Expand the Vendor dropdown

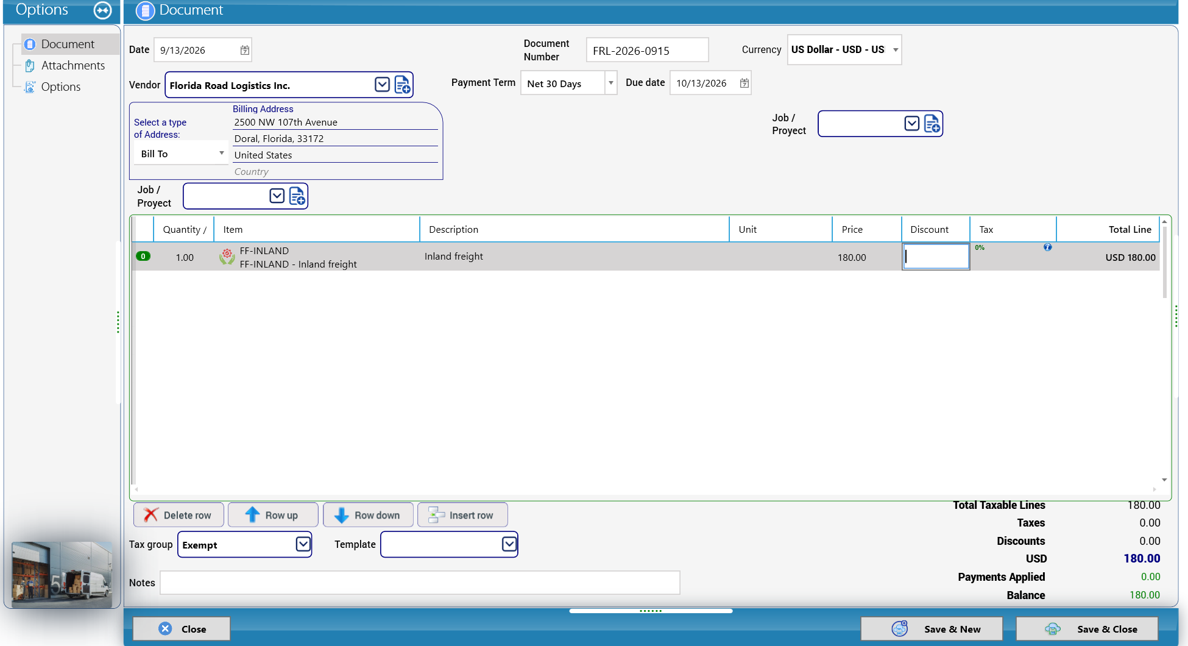coord(382,85)
